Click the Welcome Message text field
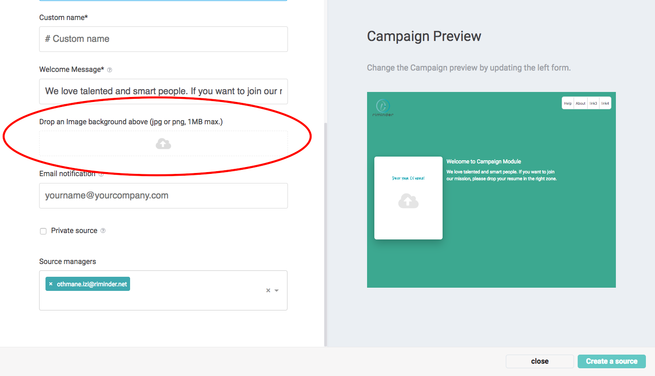This screenshot has width=655, height=376. point(163,91)
